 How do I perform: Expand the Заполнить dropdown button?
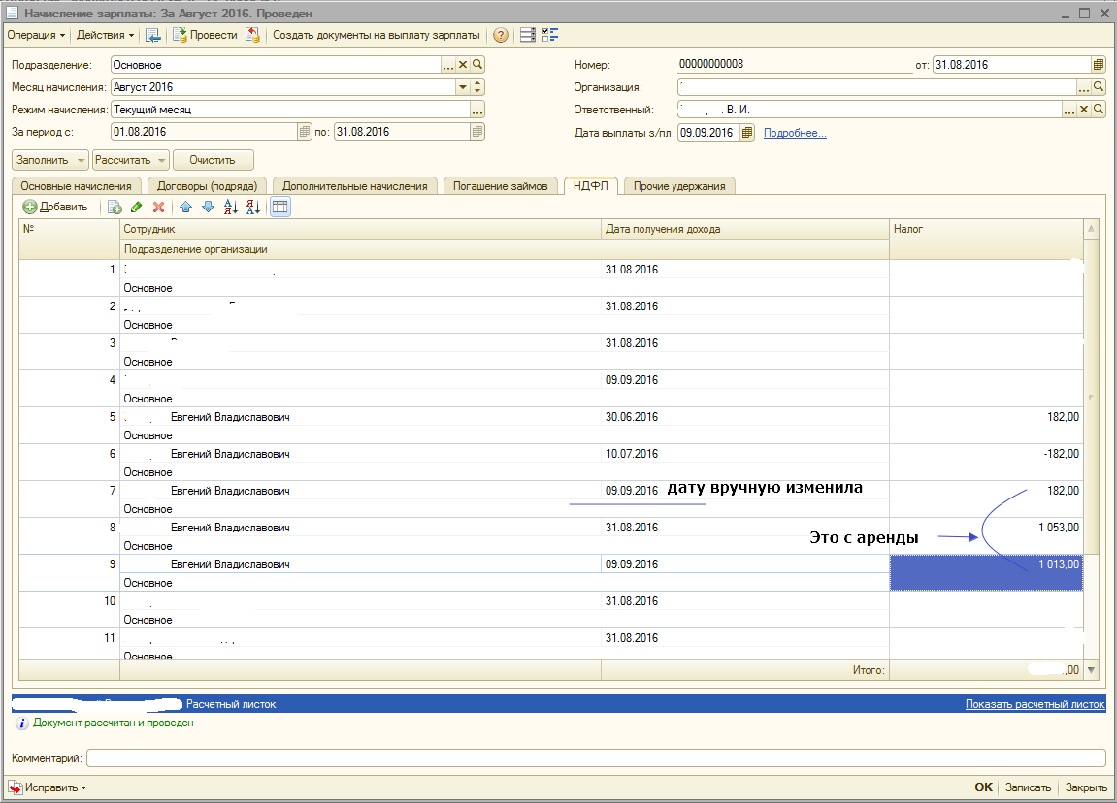81,160
